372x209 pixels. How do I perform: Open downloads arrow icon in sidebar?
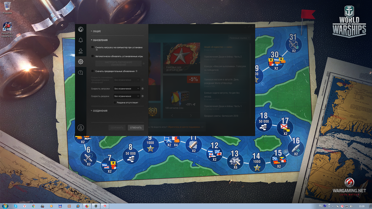(80, 51)
